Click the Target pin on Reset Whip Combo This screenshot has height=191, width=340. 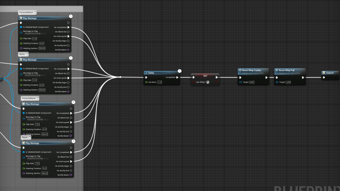click(240, 82)
